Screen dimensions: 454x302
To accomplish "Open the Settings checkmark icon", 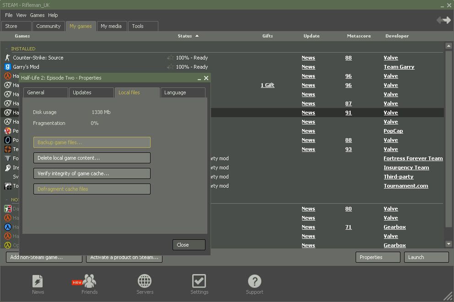I will [x=199, y=281].
